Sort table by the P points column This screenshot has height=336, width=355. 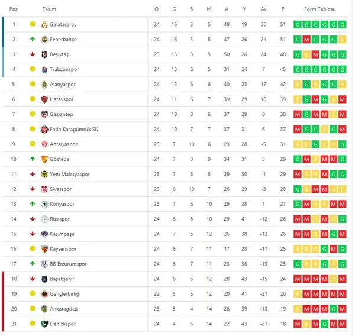(x=283, y=9)
